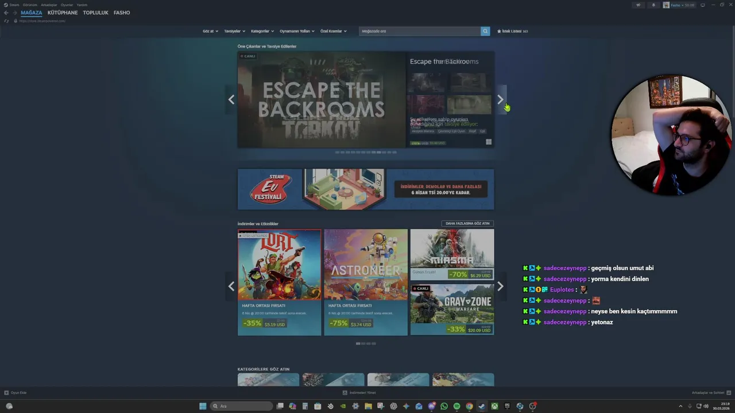
Task: Click the Steam Ev Festivali banner
Action: pos(366,189)
